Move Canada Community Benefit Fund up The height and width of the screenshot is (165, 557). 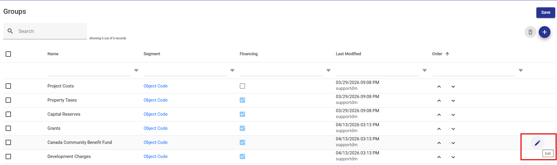[439, 143]
